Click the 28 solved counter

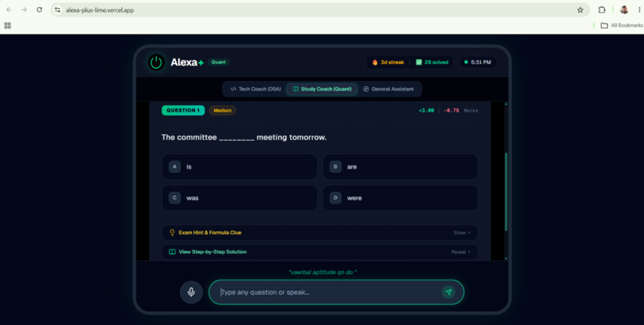(432, 62)
